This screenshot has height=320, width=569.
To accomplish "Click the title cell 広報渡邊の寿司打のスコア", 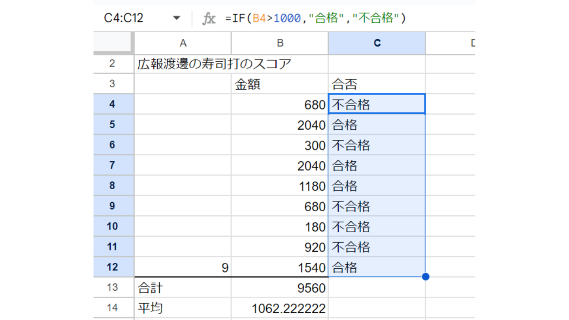I will tap(214, 64).
